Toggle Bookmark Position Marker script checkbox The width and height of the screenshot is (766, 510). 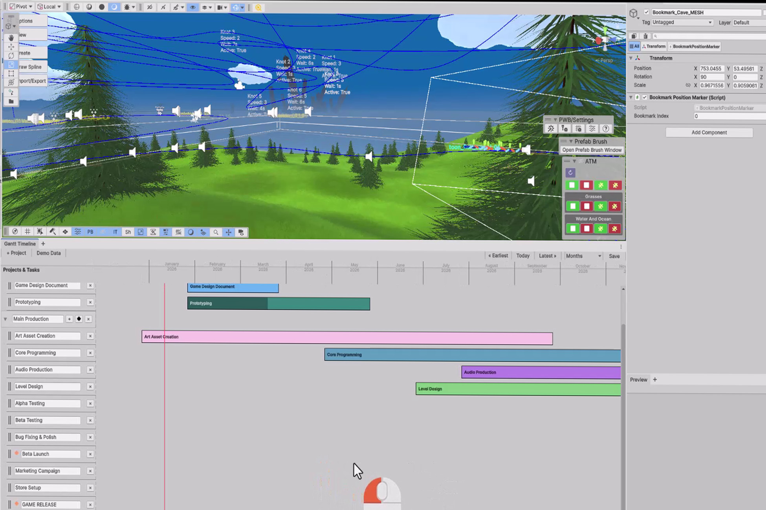[645, 97]
